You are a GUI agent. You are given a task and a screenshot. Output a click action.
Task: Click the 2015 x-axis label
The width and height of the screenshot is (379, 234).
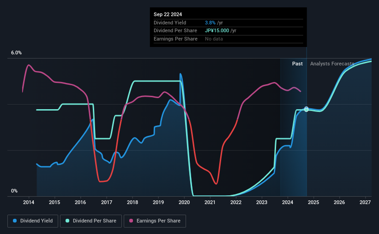click(x=54, y=202)
